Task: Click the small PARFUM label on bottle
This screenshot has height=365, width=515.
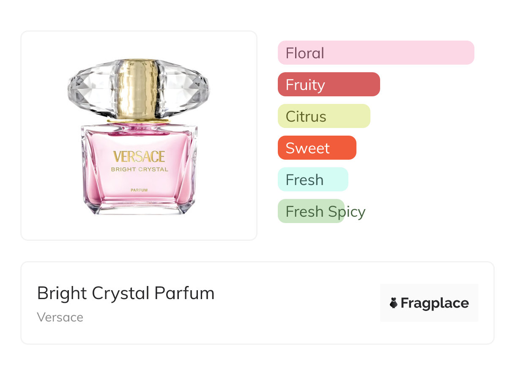Action: (139, 190)
